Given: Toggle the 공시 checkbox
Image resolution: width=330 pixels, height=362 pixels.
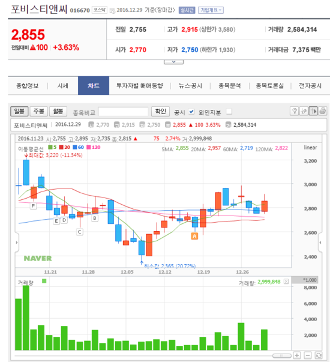Looking at the screenshot, I should click(191, 112).
